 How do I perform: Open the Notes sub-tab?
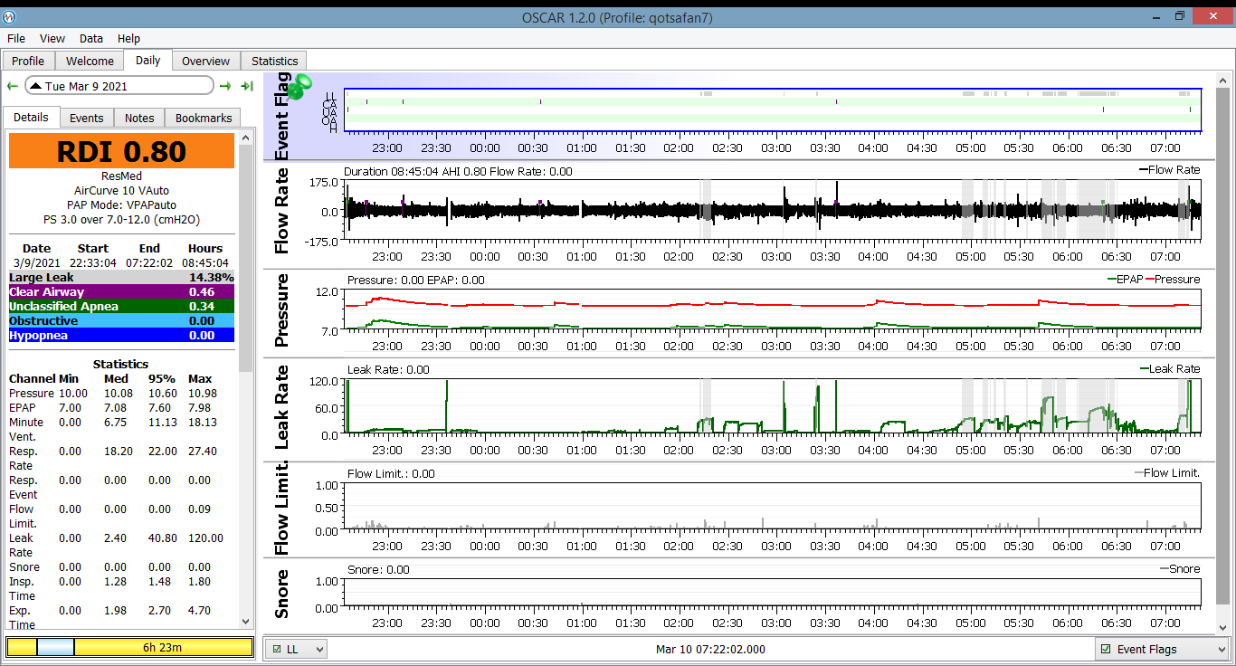[x=139, y=118]
